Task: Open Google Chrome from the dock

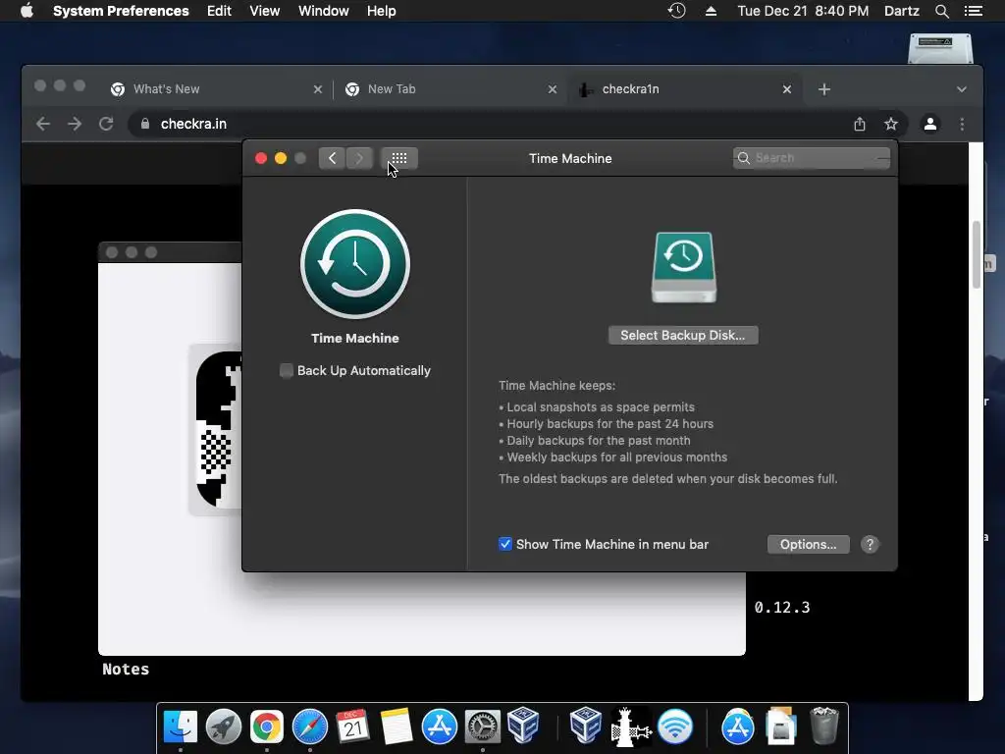Action: pos(267,727)
